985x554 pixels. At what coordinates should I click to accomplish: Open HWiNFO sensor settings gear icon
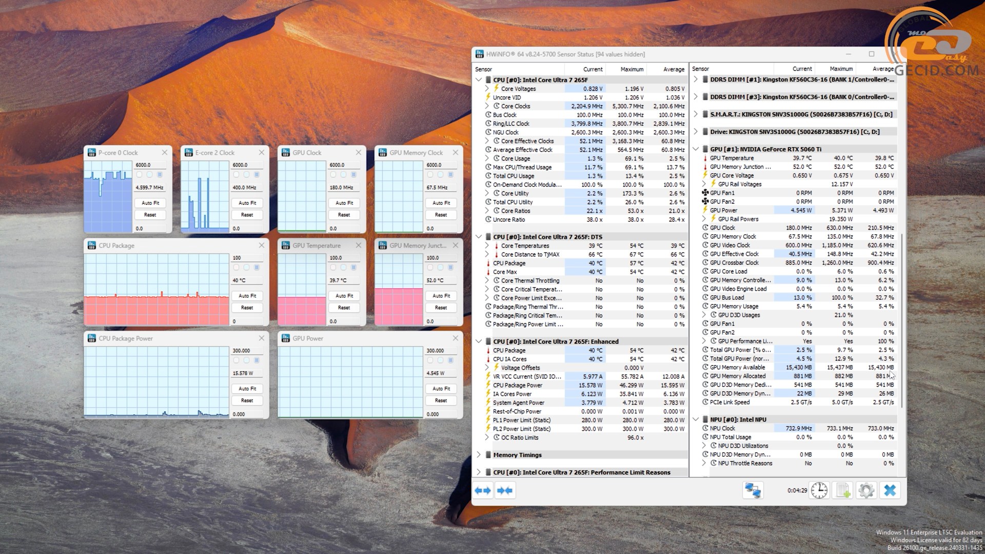click(x=866, y=490)
